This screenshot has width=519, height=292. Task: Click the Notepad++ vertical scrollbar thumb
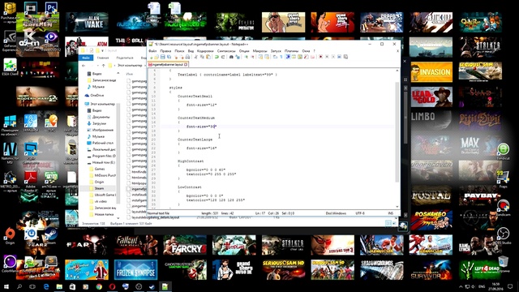(397, 131)
